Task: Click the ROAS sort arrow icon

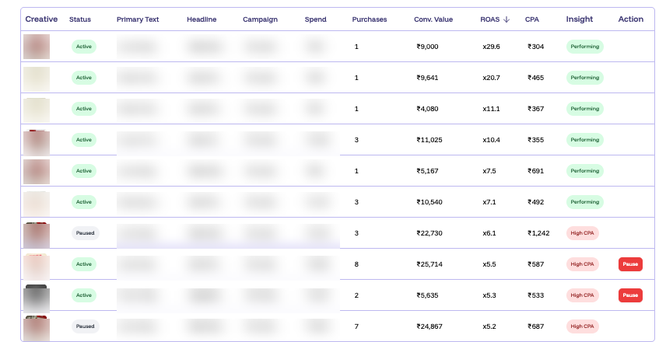Action: (507, 19)
